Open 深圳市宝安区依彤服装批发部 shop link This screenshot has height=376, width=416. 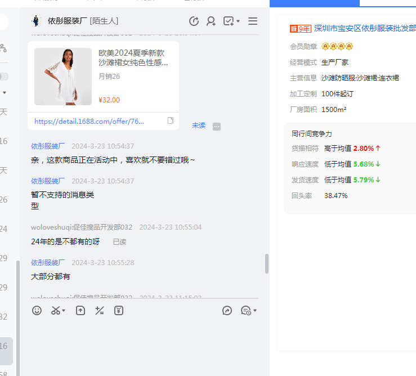tap(364, 28)
